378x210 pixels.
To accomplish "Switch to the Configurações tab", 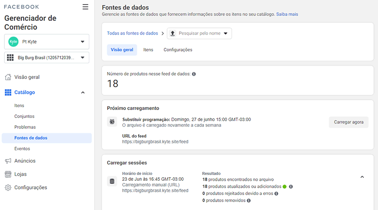I will click(178, 50).
